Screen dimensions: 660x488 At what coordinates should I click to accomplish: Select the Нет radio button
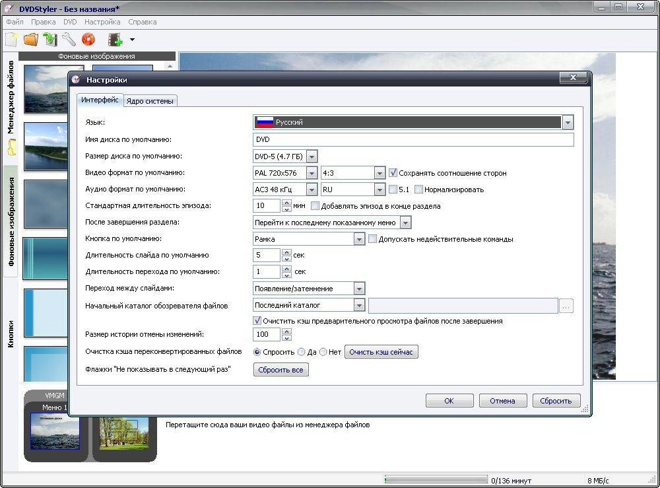323,352
